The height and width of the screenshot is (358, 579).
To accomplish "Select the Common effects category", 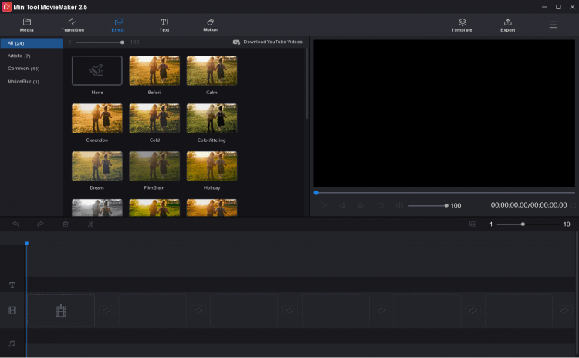I will click(23, 69).
